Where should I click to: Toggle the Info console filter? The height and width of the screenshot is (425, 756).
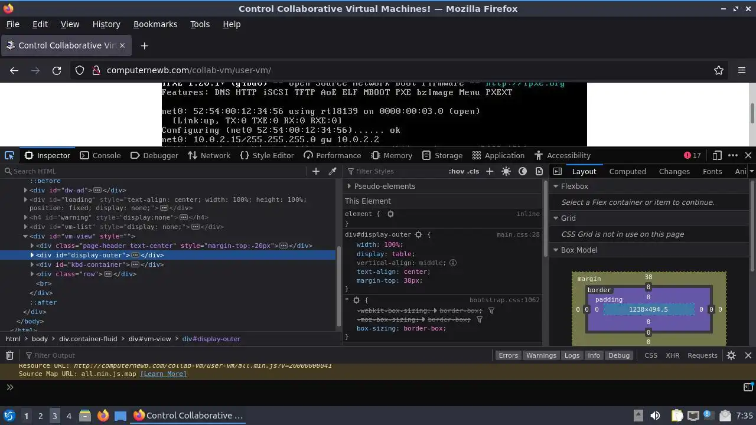pos(594,355)
